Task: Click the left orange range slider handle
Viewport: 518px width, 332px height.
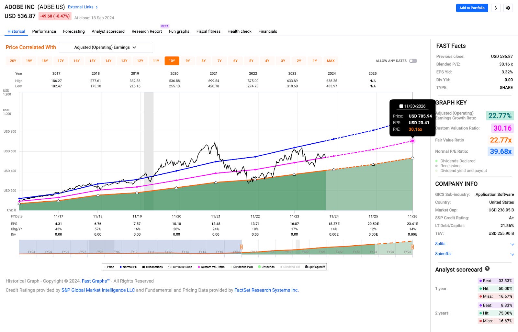Action: tap(242, 247)
